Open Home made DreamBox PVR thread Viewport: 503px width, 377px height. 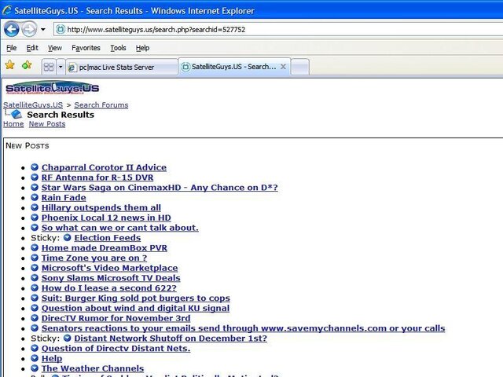click(105, 248)
